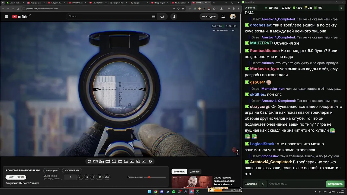The height and width of the screenshot is (195, 347).
Task: Click Очистить in Merged Chat
Action: pos(250,8)
